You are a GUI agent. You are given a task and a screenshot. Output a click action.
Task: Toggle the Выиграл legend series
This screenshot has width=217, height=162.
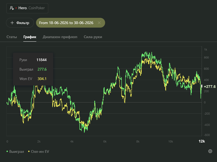(x=15, y=151)
